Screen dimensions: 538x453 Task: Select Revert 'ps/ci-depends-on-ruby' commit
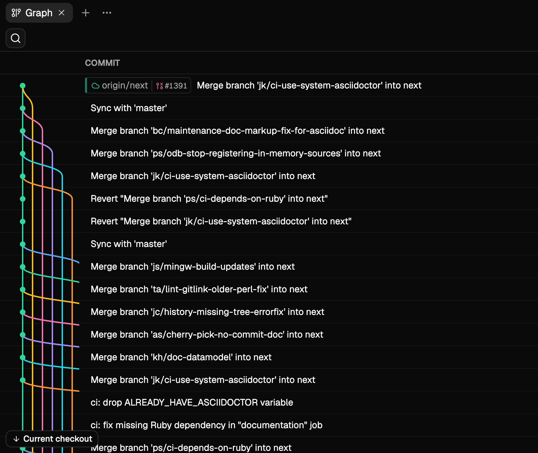click(x=269, y=199)
